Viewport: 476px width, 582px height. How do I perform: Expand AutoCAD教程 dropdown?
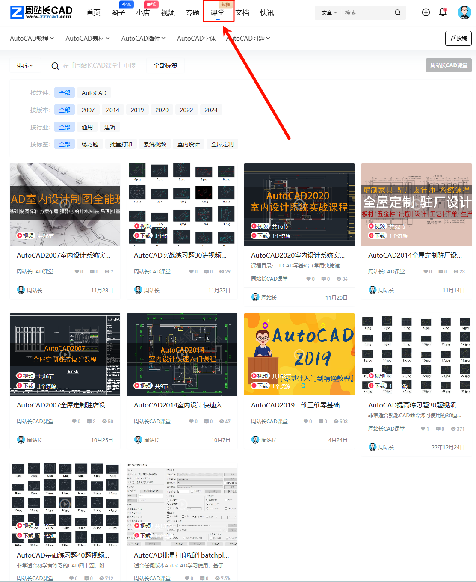32,38
